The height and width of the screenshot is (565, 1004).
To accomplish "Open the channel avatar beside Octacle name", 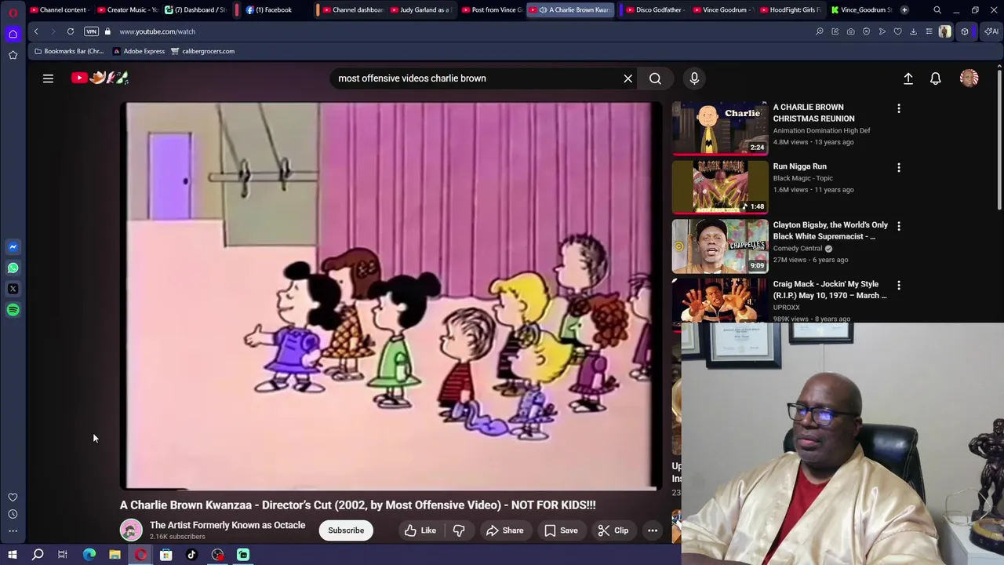I will pyautogui.click(x=131, y=530).
